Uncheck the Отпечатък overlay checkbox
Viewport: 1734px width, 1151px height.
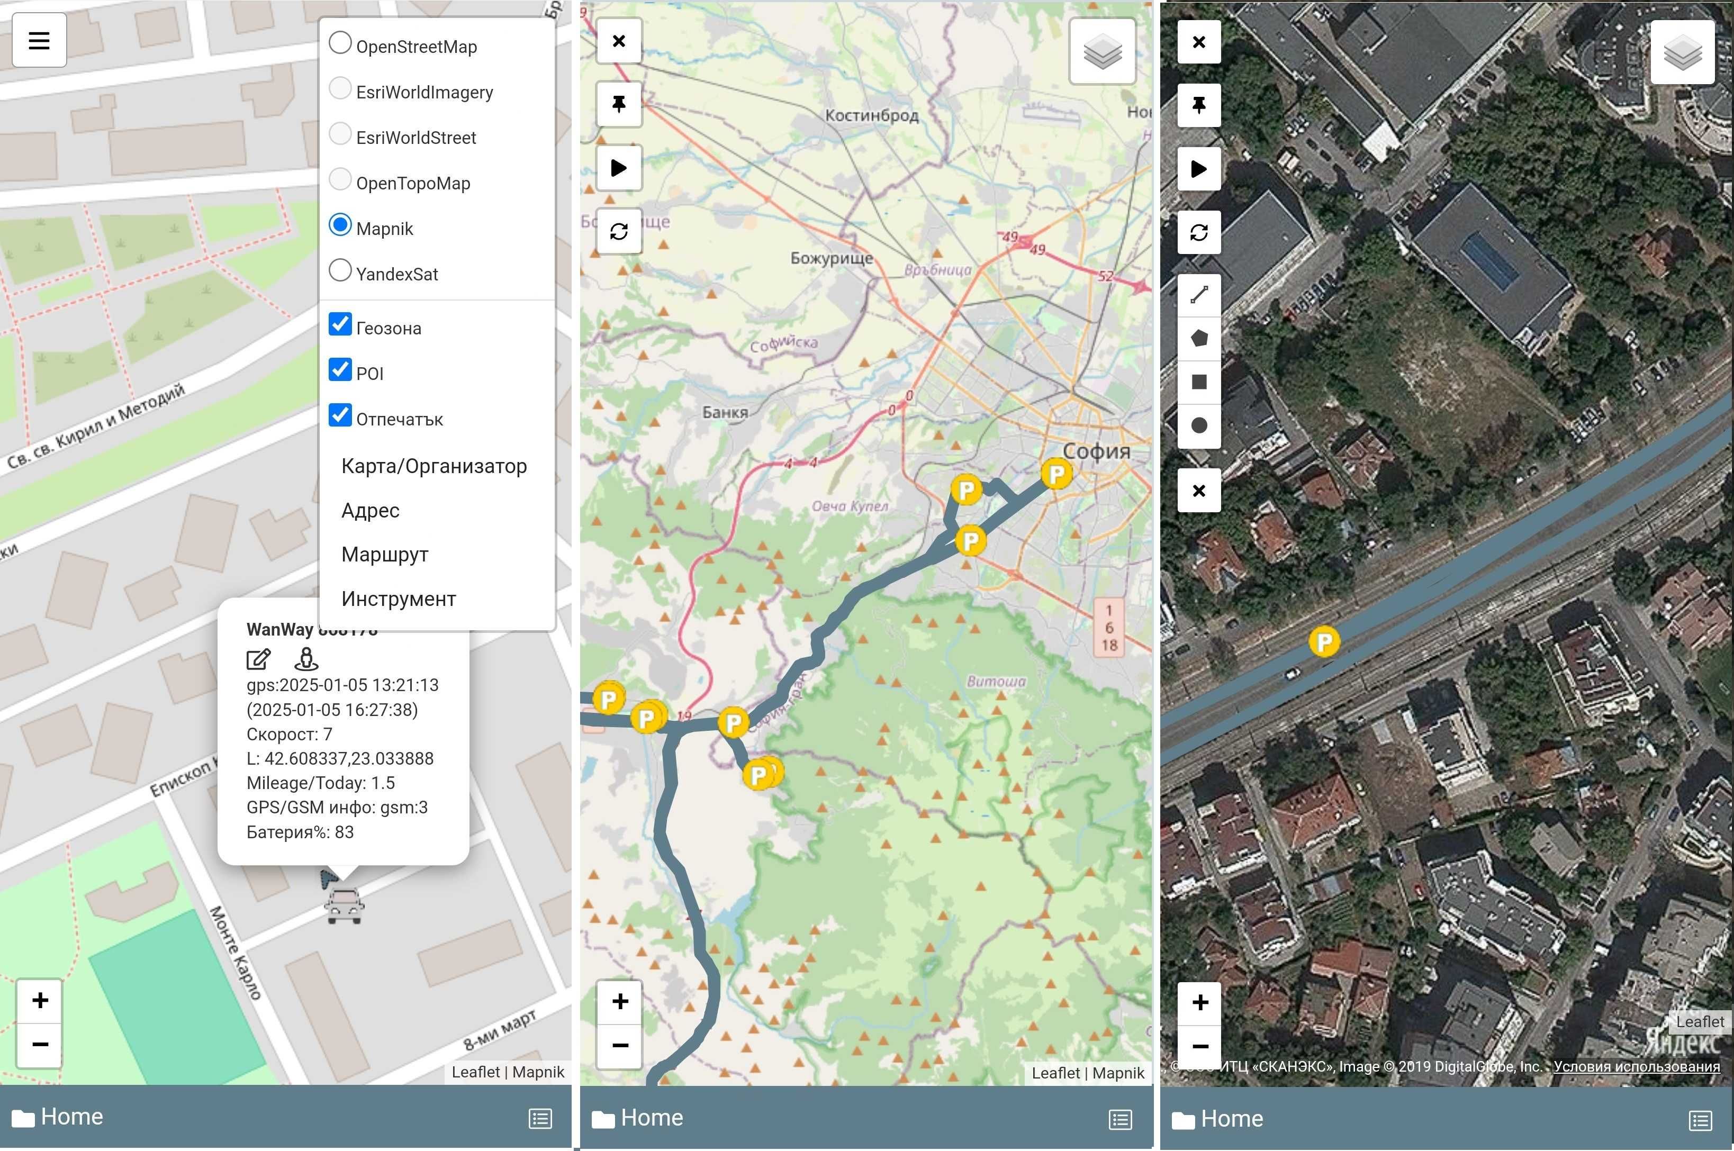click(340, 415)
